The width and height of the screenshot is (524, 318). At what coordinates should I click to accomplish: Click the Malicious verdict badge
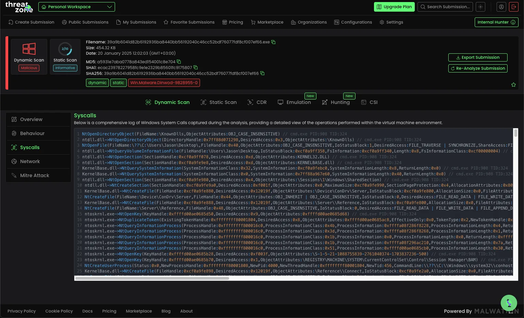tap(29, 68)
